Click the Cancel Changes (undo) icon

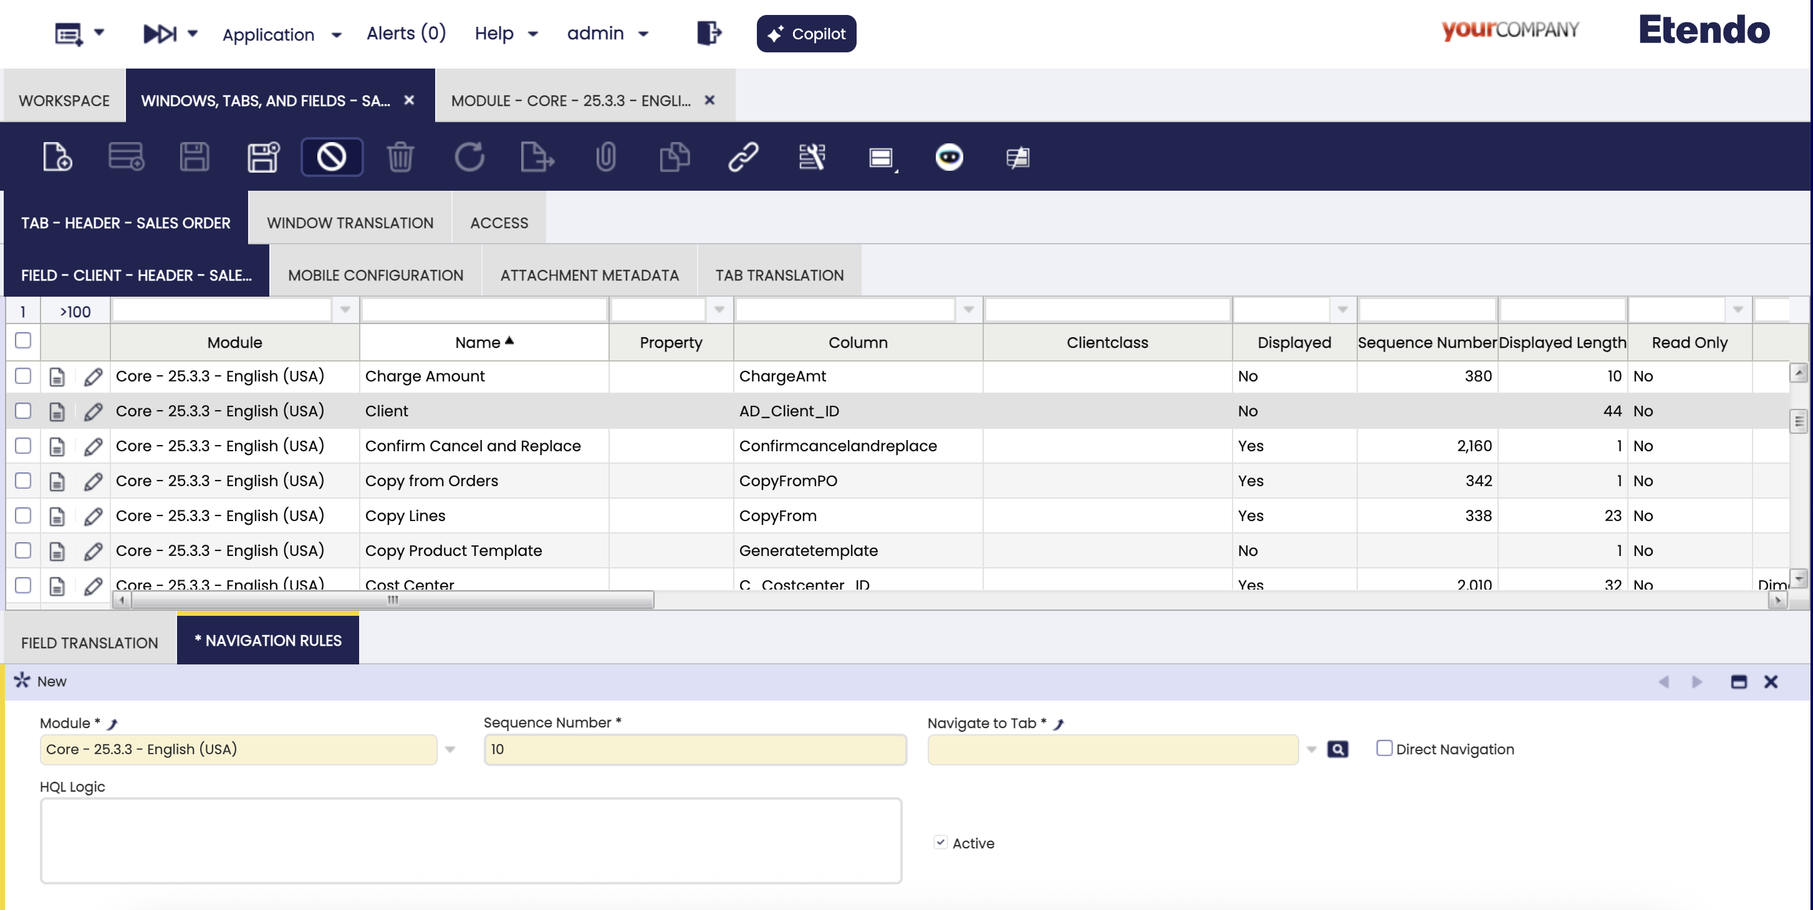click(x=332, y=156)
